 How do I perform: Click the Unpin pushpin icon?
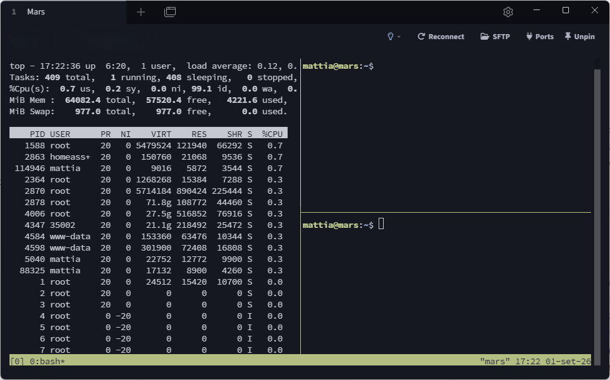point(568,37)
